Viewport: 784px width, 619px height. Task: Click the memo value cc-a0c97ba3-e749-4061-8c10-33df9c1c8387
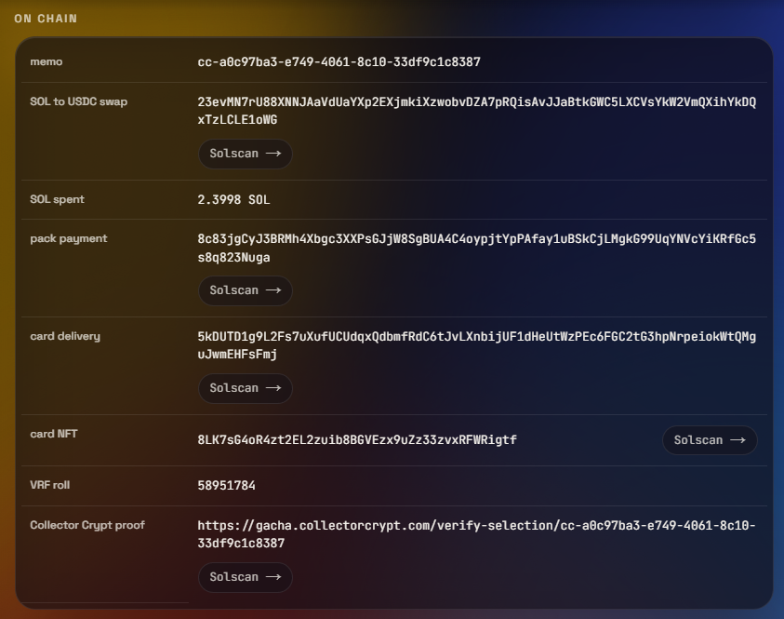point(339,62)
